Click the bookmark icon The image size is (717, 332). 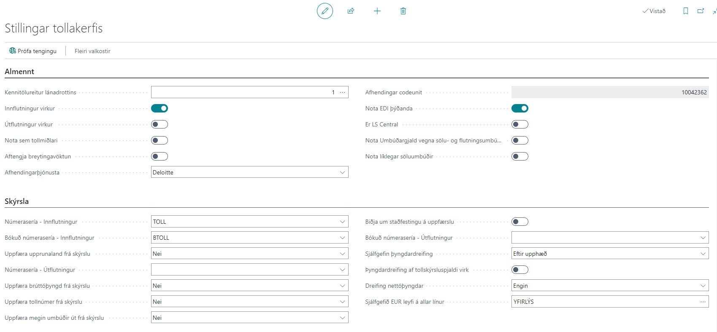click(686, 11)
